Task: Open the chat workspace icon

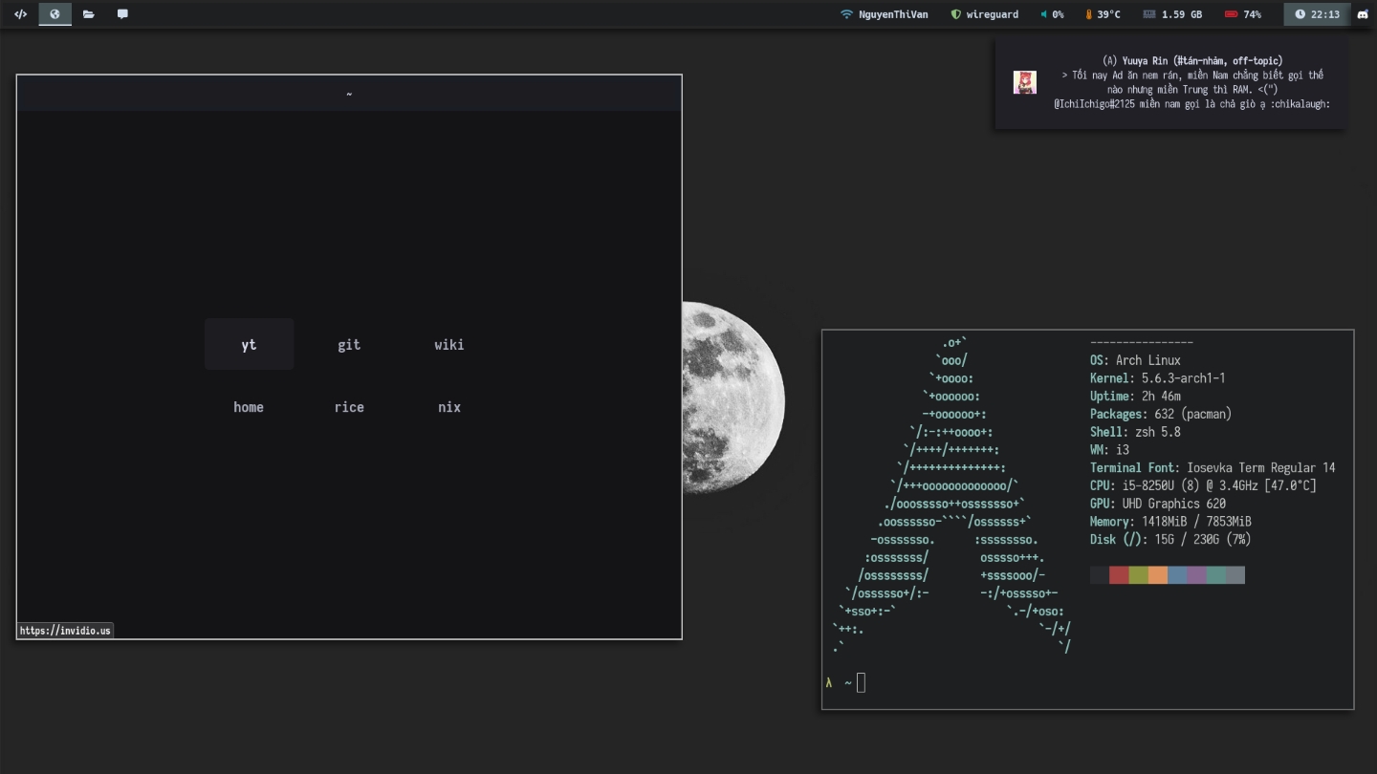Action: coord(122,14)
